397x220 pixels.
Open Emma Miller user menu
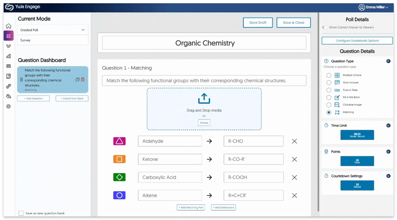(x=373, y=7)
